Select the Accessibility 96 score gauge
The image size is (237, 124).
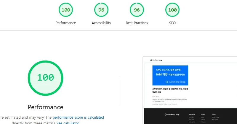click(x=101, y=10)
